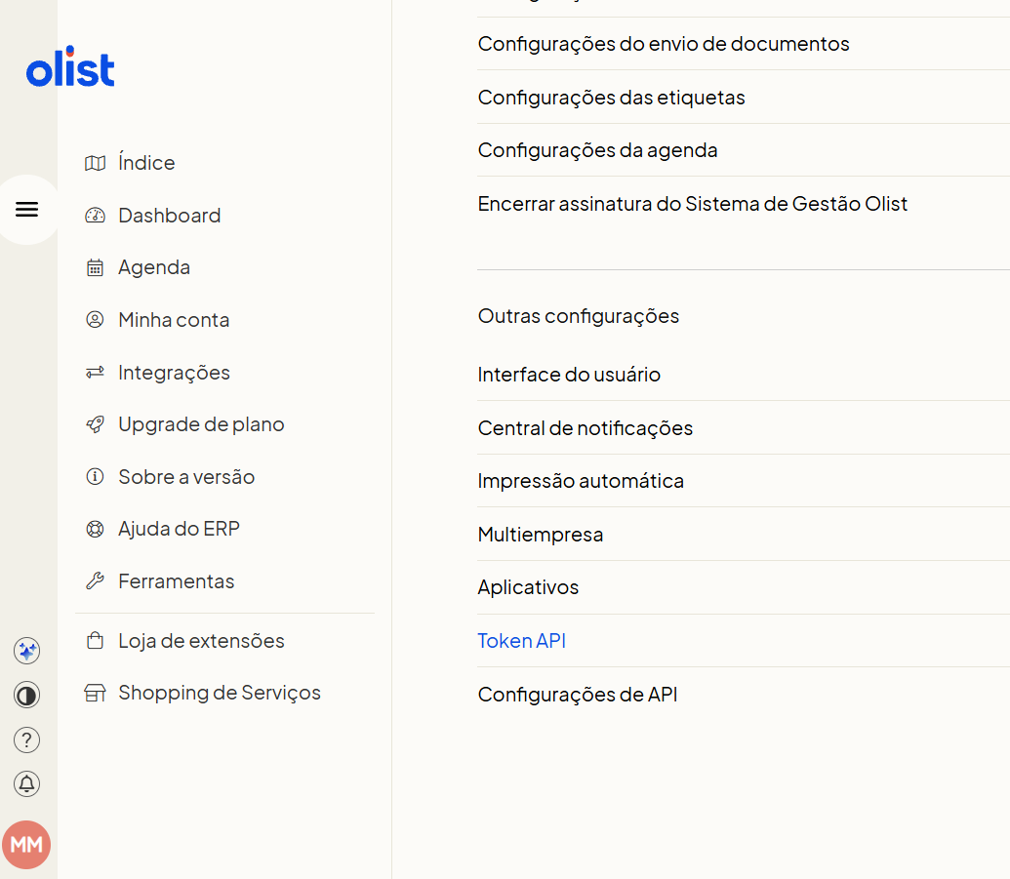Toggle the dark contrast theme icon
Screen dimensions: 1010x879
[27, 696]
